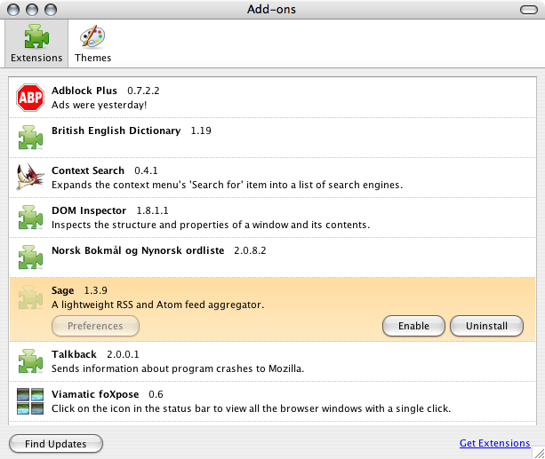Click the faded Sage puzzle icon

coord(30,297)
